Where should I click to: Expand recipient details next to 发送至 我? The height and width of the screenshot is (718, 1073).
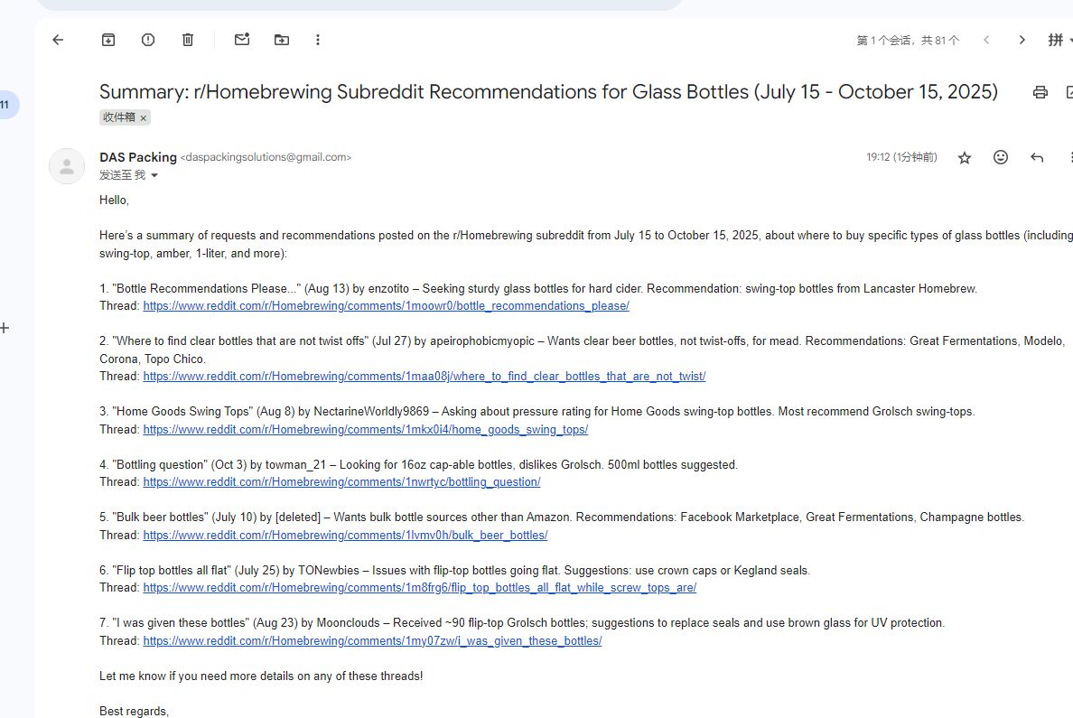pos(154,175)
